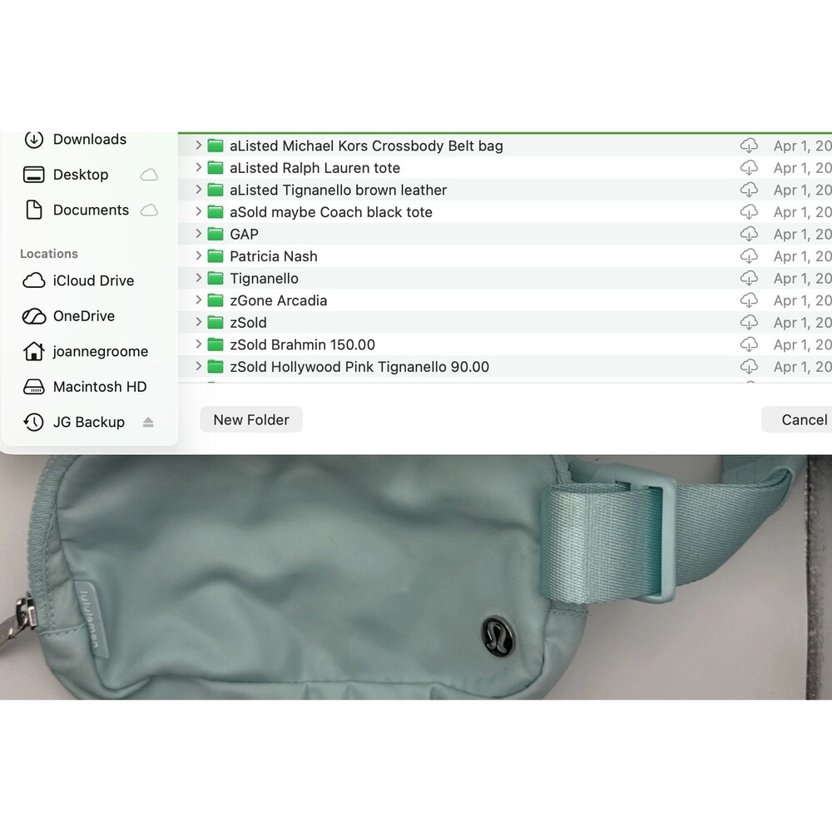Click the Patricia Nash folder icon
Image resolution: width=832 pixels, height=832 pixels.
coord(215,256)
